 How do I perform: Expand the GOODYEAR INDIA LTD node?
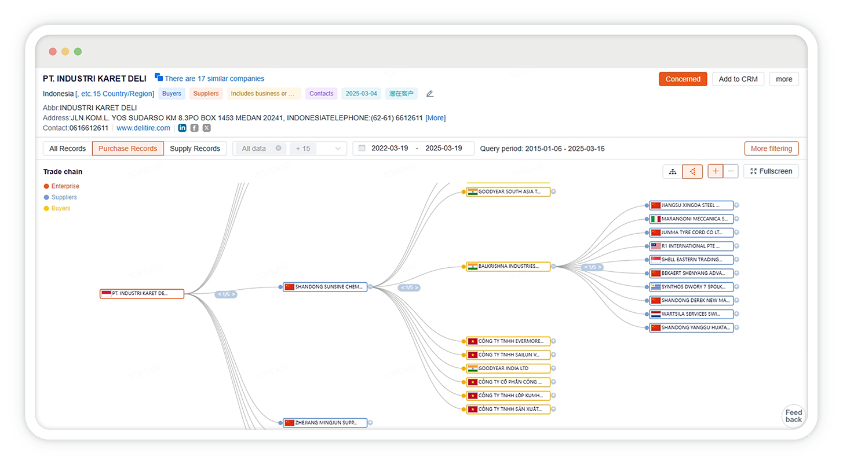553,368
